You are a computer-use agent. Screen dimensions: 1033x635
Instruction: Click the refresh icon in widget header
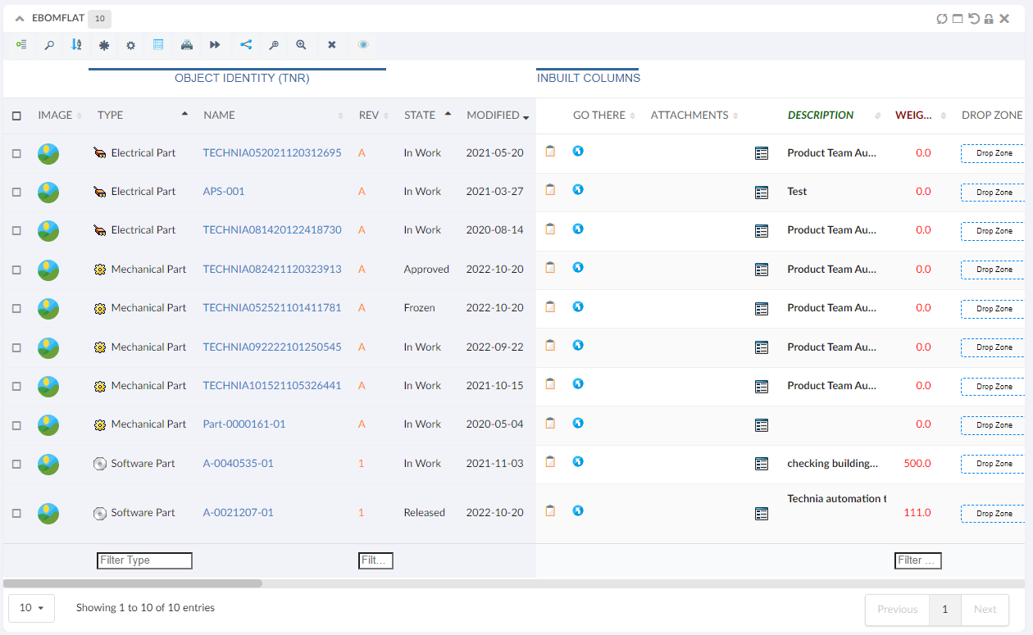click(942, 19)
